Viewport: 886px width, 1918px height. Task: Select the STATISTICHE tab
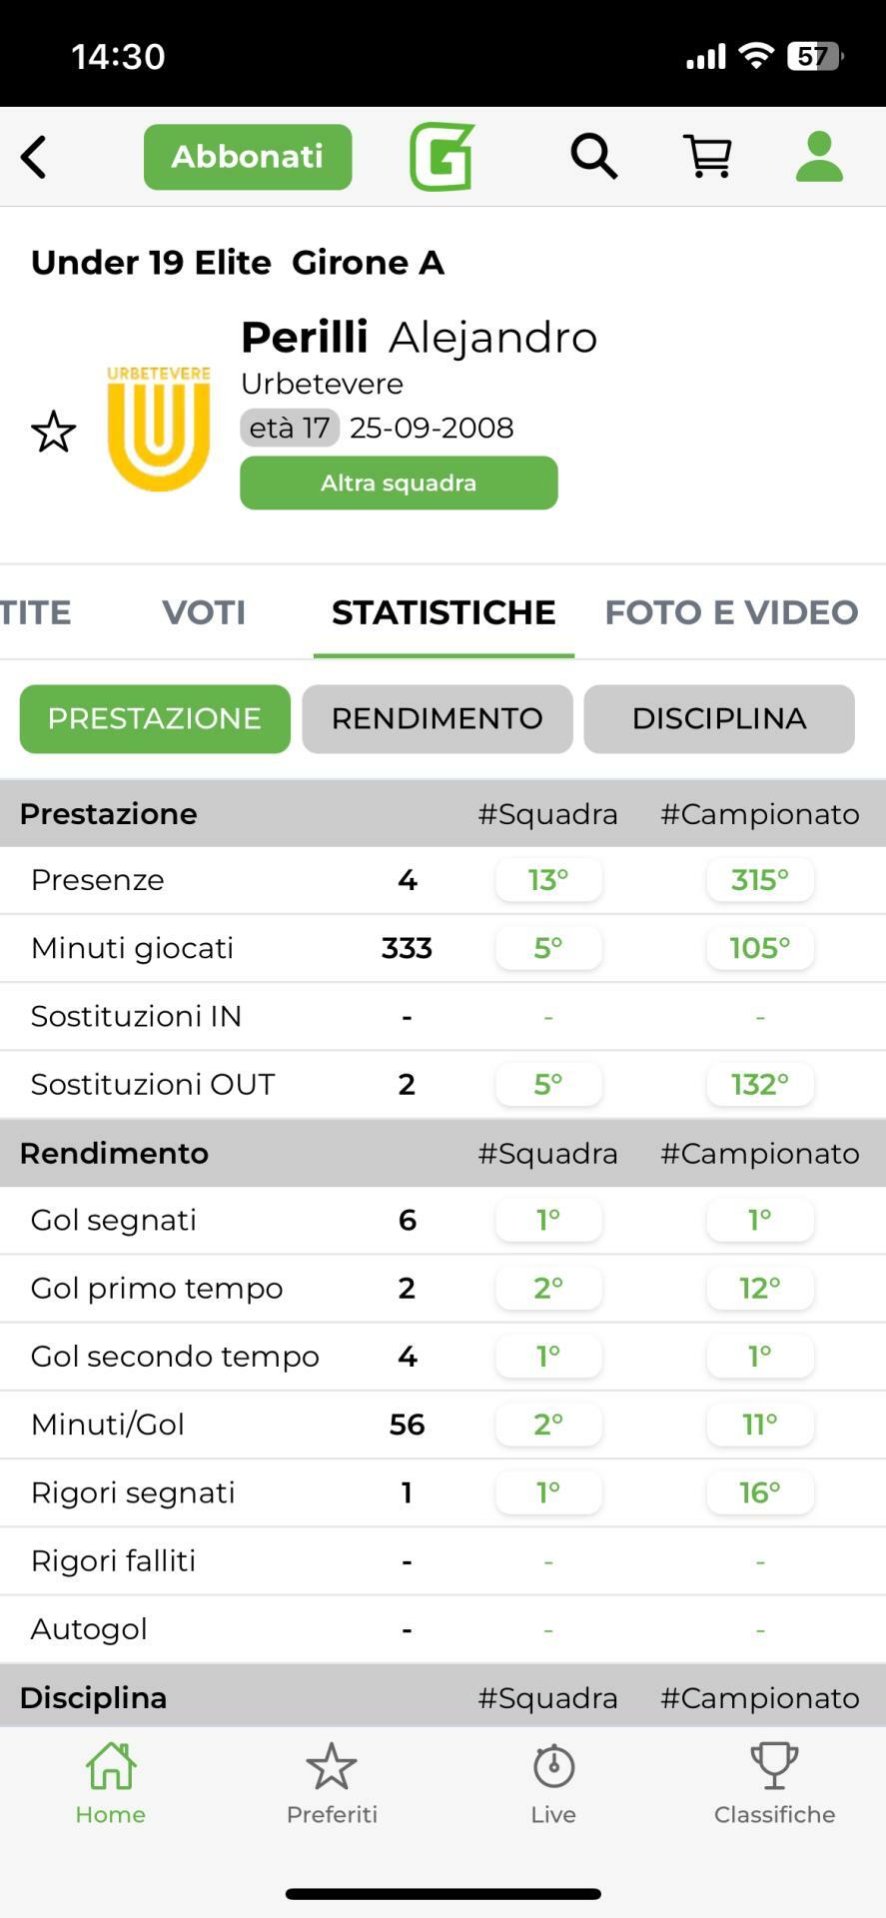click(443, 612)
